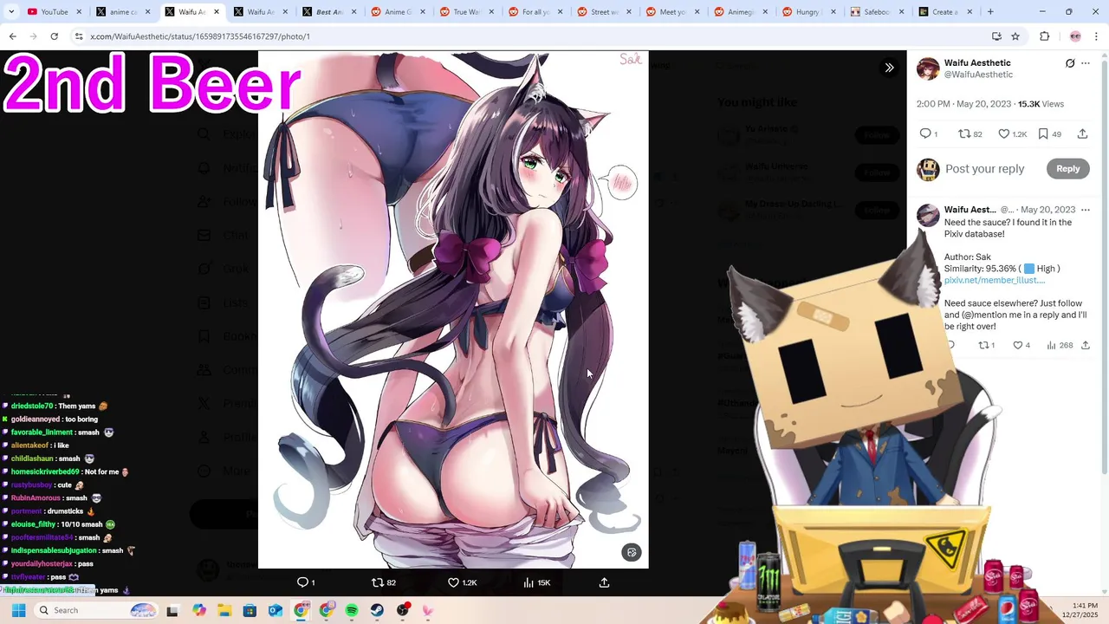The image size is (1109, 624).
Task: Click sidebar repost icon showing 82
Action: pos(970,133)
